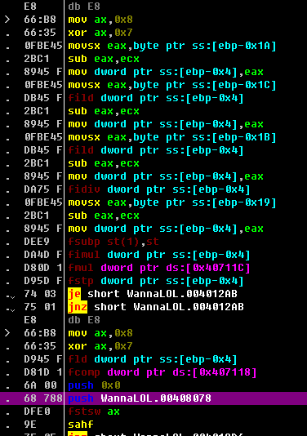The width and height of the screenshot is (307, 436).
Task: Select the 'movsx eax,byte ptr ss:[ebp-0x19]' instruction
Action: click(172, 202)
